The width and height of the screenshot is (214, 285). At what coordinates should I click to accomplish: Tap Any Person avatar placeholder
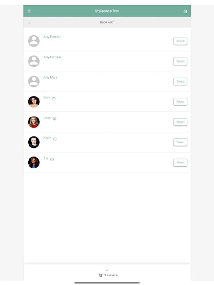click(x=34, y=41)
